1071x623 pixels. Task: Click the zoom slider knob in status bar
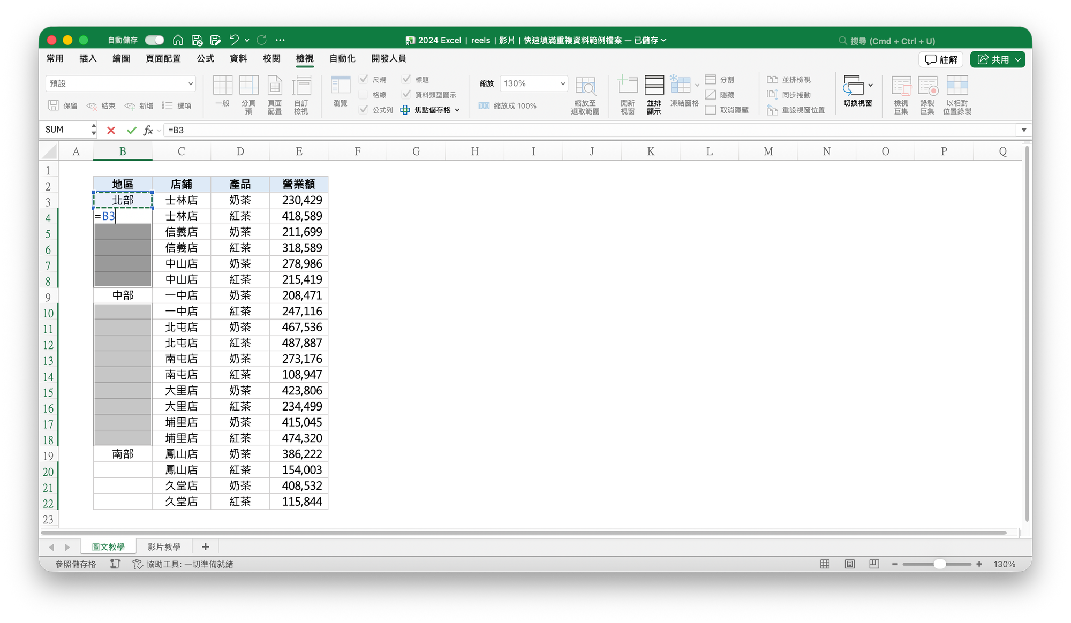click(x=939, y=564)
